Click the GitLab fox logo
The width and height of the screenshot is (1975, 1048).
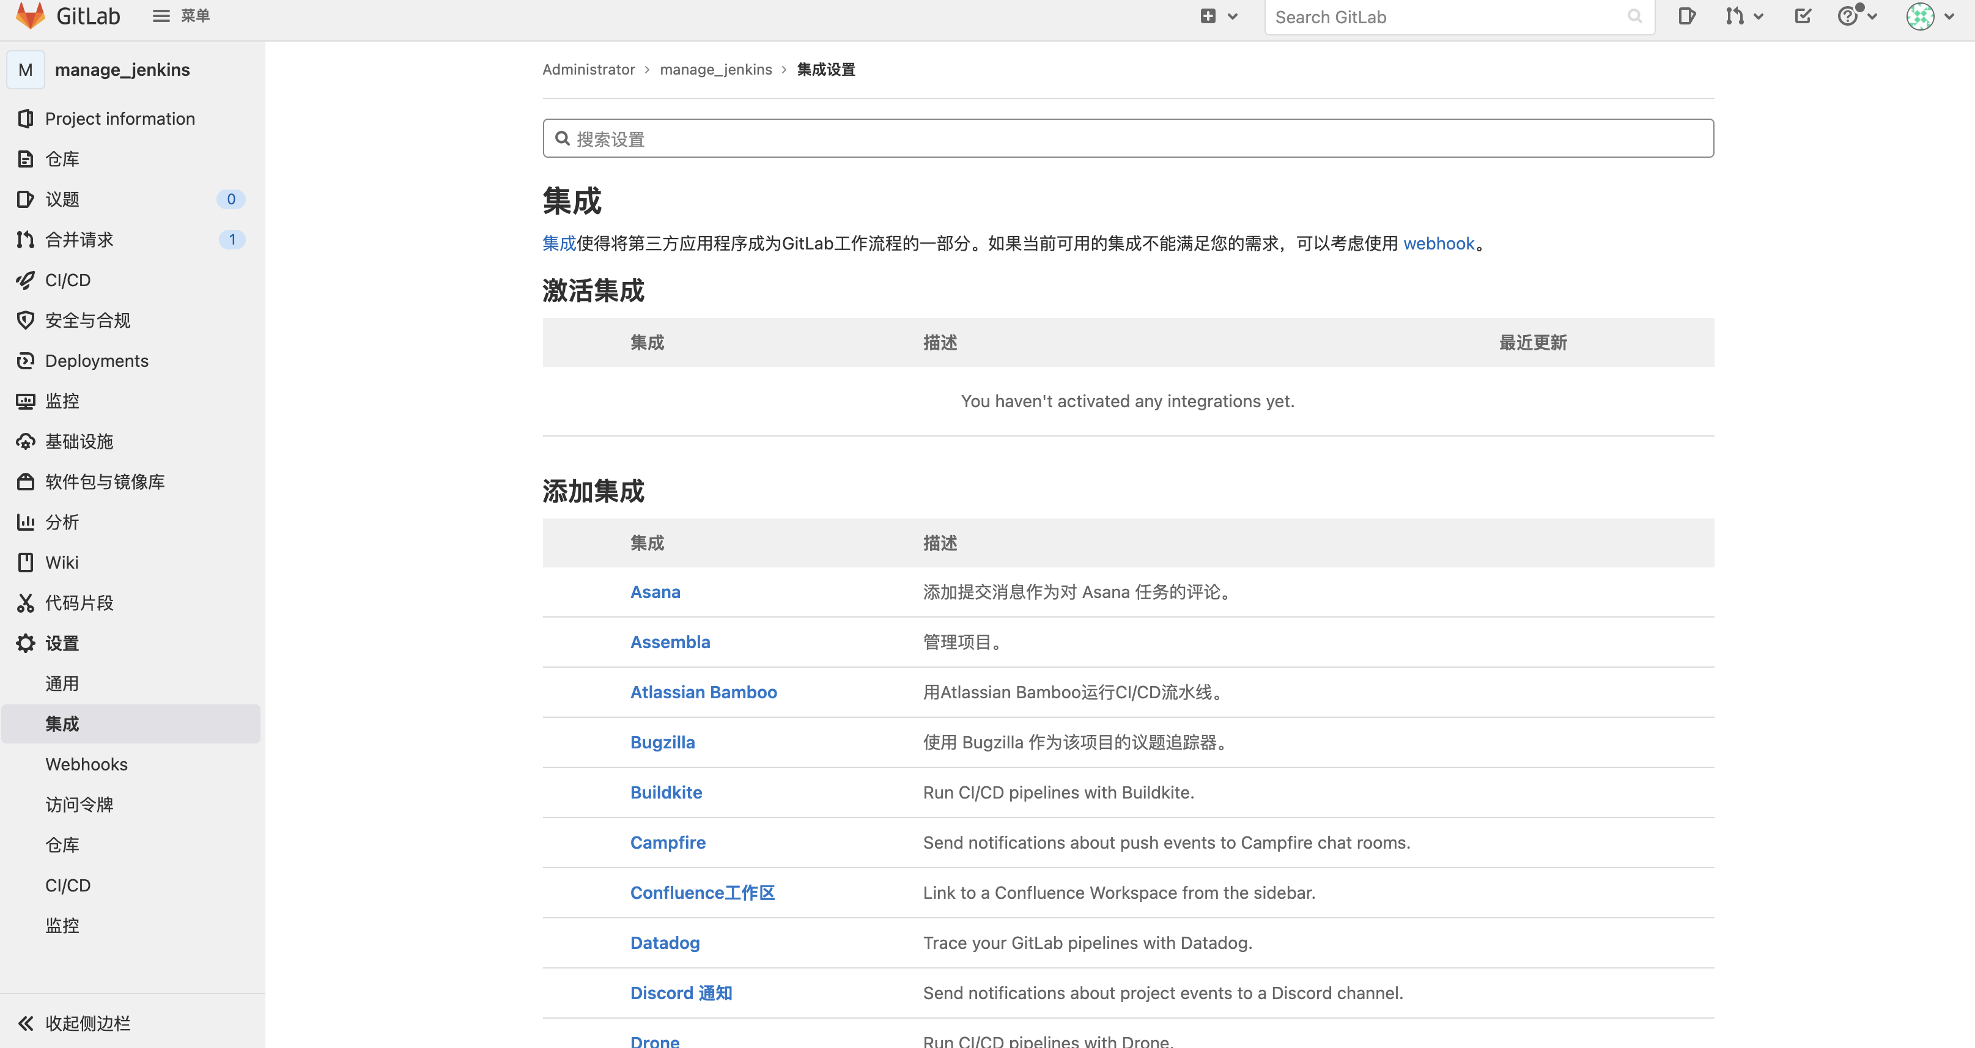31,15
